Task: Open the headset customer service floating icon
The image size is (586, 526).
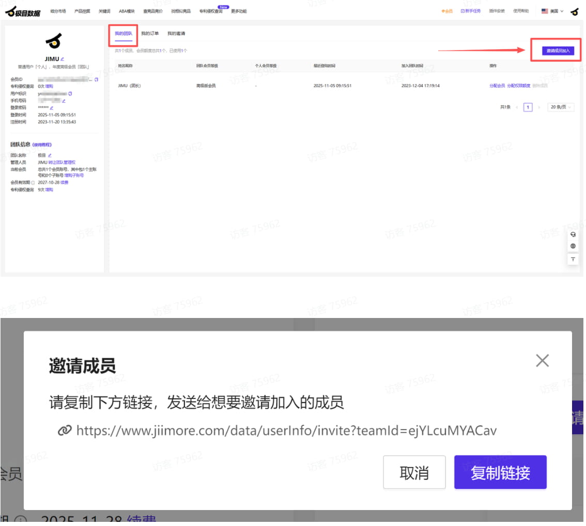Action: [573, 234]
